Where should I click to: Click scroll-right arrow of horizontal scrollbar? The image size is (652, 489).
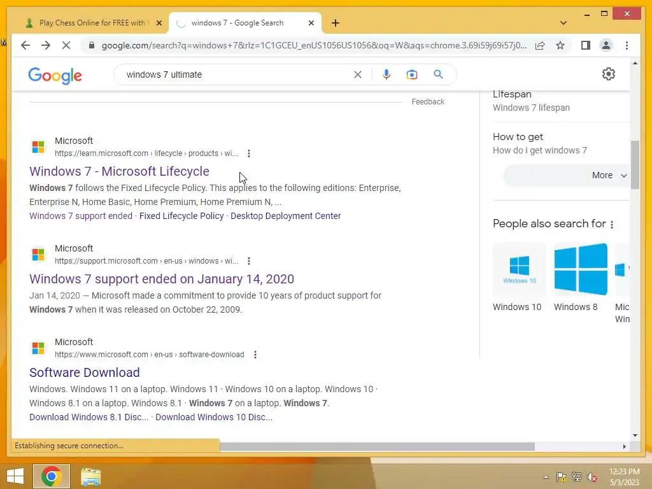click(x=624, y=446)
